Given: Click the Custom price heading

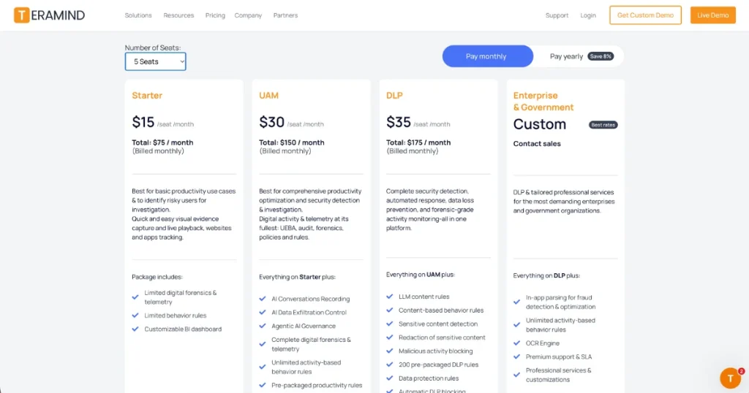Looking at the screenshot, I should pos(539,124).
